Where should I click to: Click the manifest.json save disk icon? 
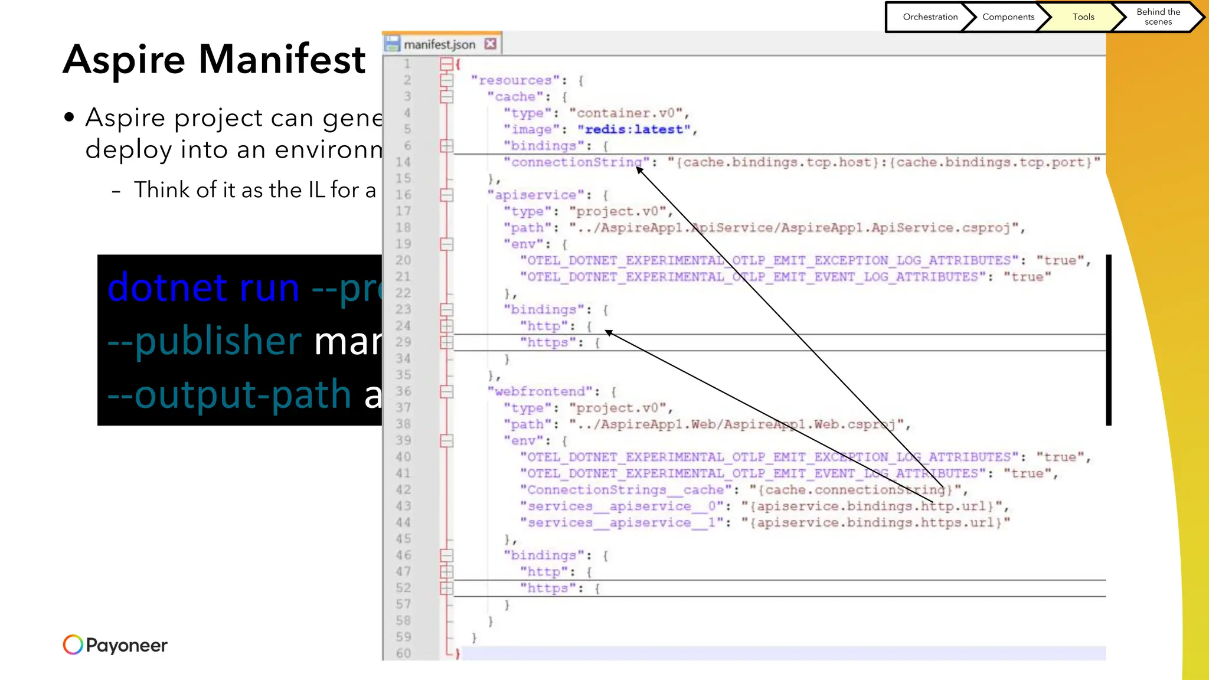392,44
